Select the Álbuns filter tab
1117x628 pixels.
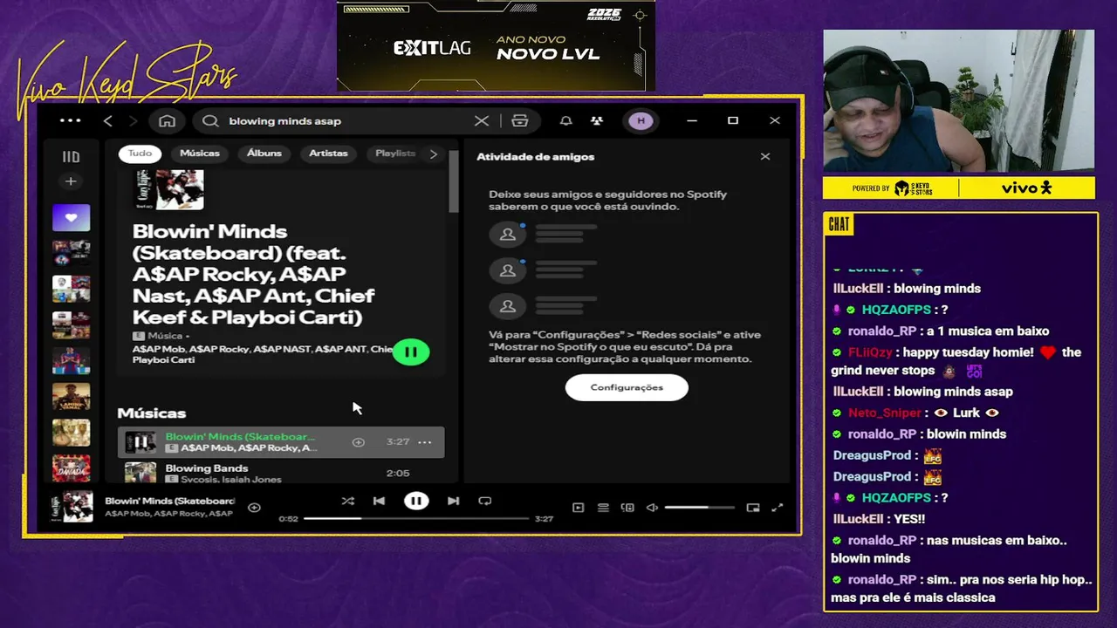coord(264,154)
